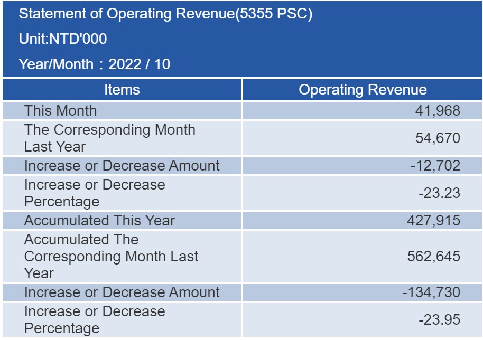Select 'Increase or Decrease Percentage' beside -23.23

[95, 193]
